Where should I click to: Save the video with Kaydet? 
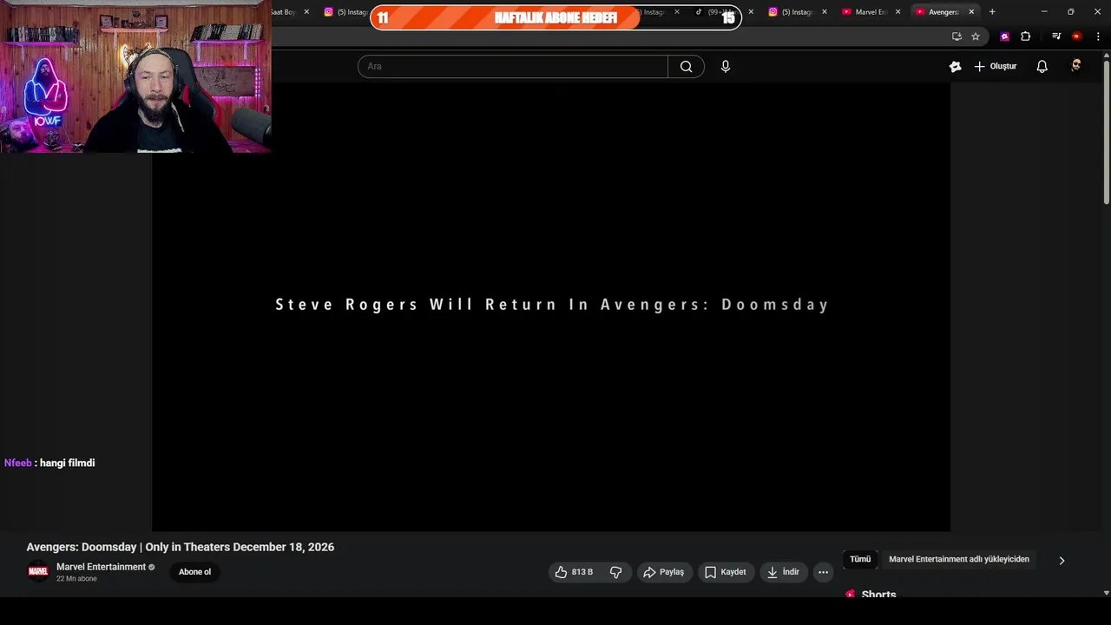point(726,572)
